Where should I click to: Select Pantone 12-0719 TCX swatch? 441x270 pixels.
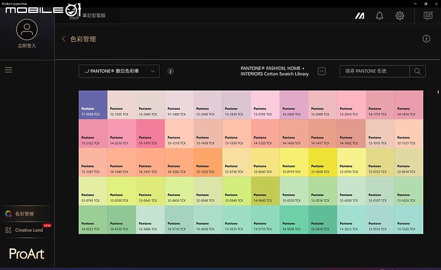coord(294,162)
